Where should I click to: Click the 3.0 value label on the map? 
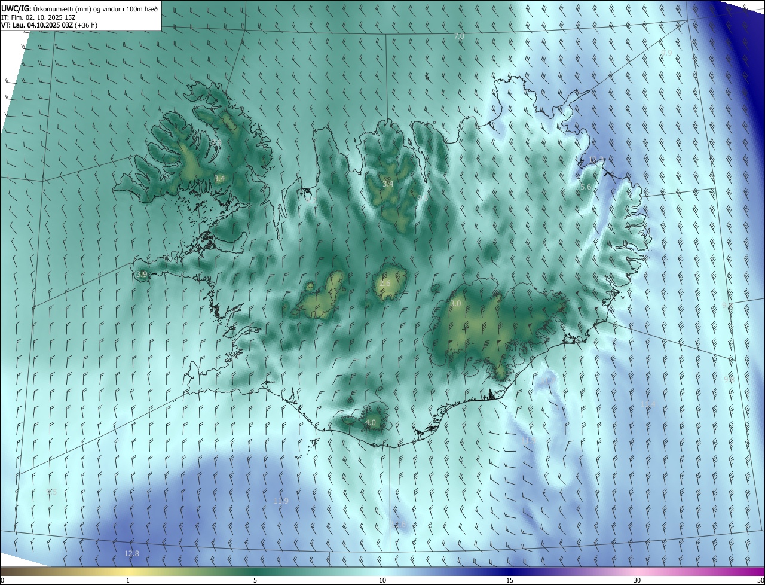455,304
